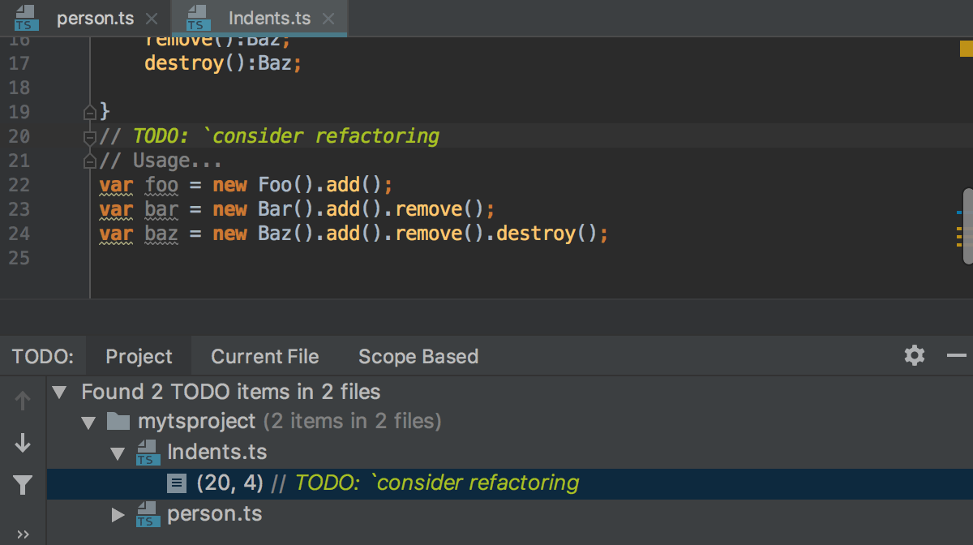The height and width of the screenshot is (545, 973).
Task: Collapse the TODO comment fold on line 20
Action: (89, 136)
